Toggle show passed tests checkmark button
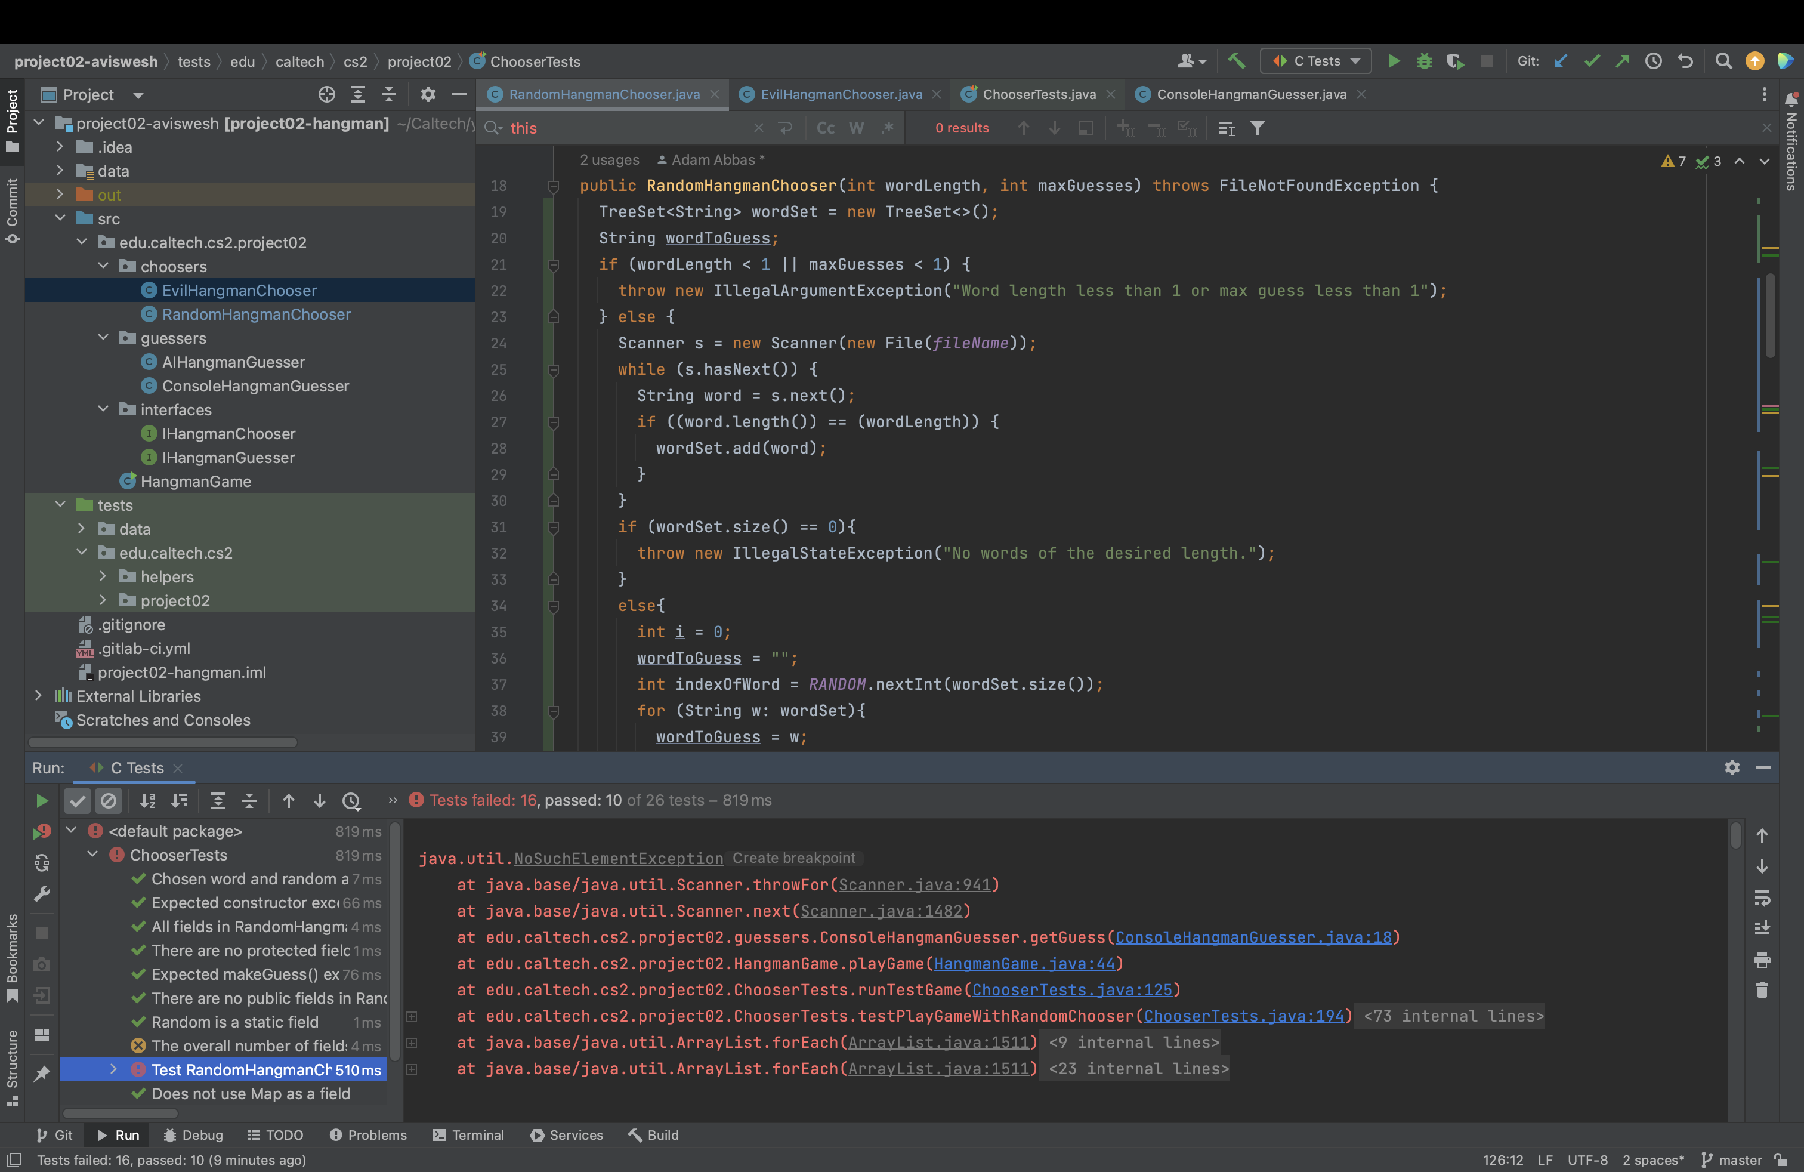 [x=78, y=801]
